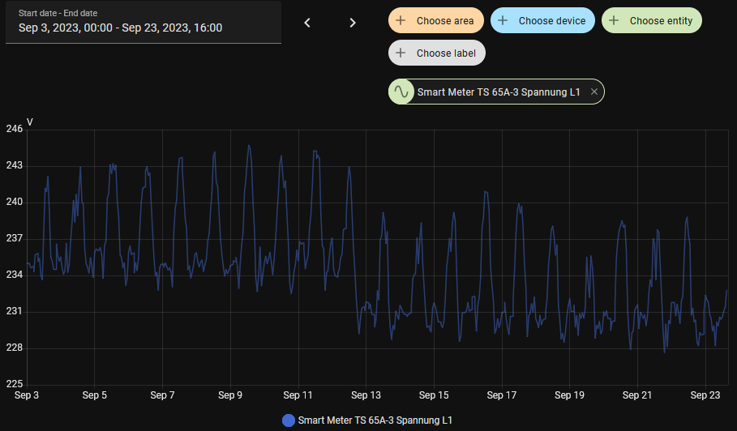Click the 246 label on the voltage axis
This screenshot has height=431, width=737.
pos(14,129)
